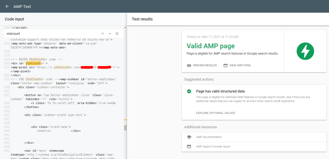Open the AMP documentation link

(209, 137)
